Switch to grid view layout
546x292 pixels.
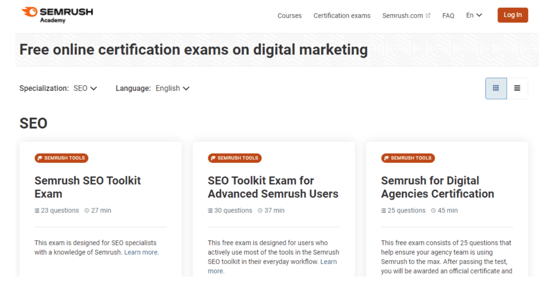click(x=496, y=88)
